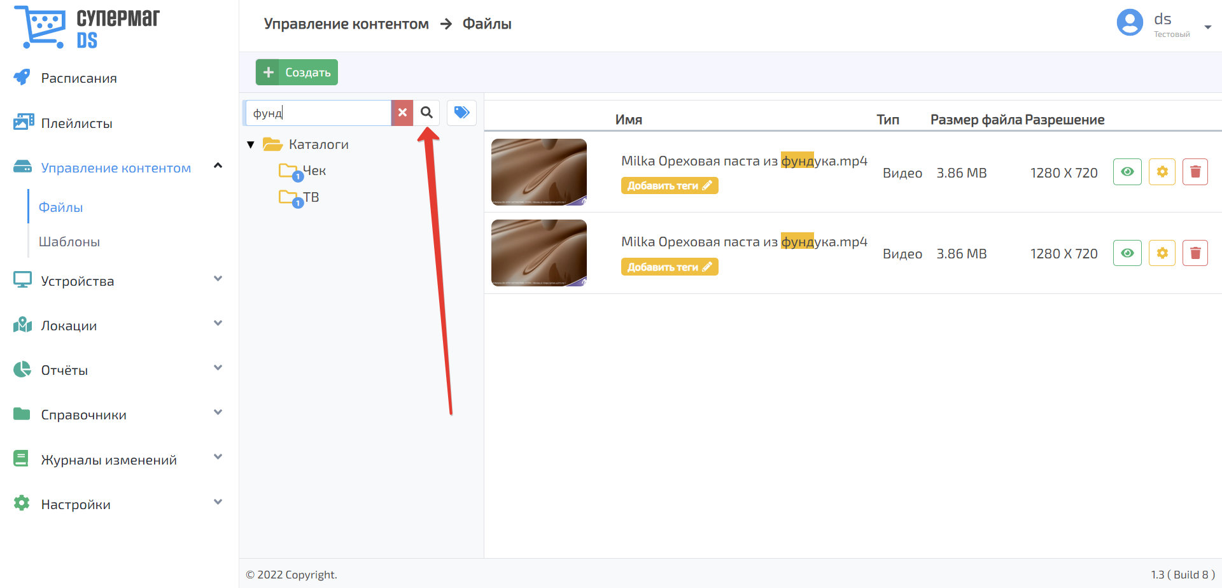
Task: Open Отчёты sidebar label
Action: point(64,370)
